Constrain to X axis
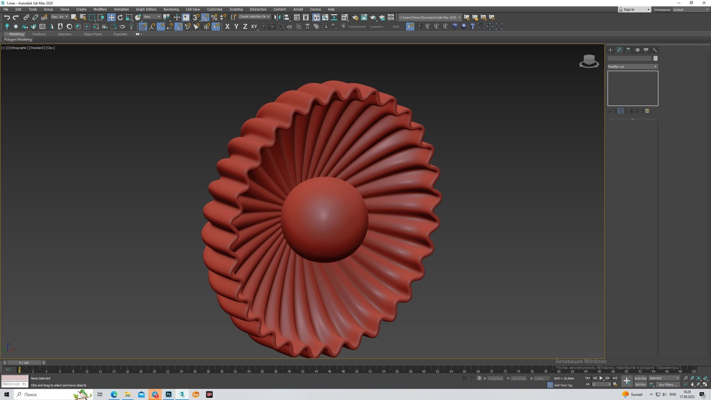Image resolution: width=711 pixels, height=400 pixels. click(x=227, y=26)
